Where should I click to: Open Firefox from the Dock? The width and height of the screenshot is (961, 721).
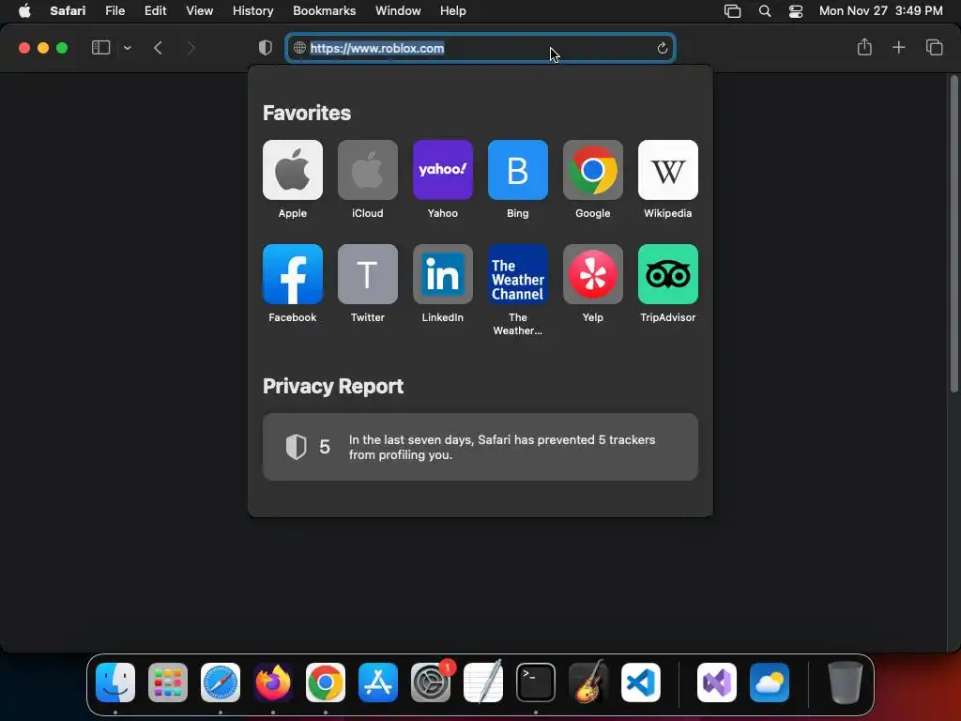click(273, 683)
